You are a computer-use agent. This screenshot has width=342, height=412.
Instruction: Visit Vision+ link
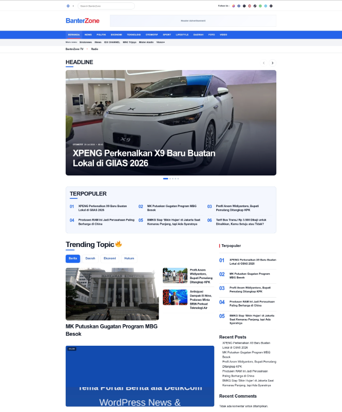161,42
